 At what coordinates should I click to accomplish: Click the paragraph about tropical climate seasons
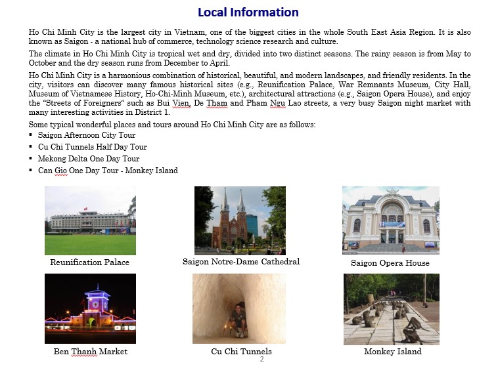tap(250, 58)
